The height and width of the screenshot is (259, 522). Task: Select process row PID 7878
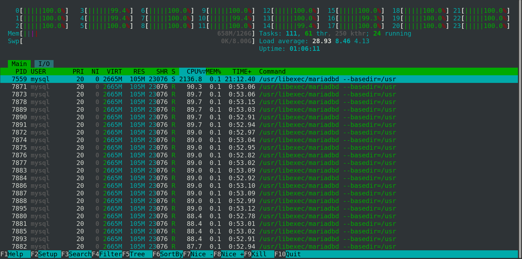pyautogui.click(x=259, y=102)
